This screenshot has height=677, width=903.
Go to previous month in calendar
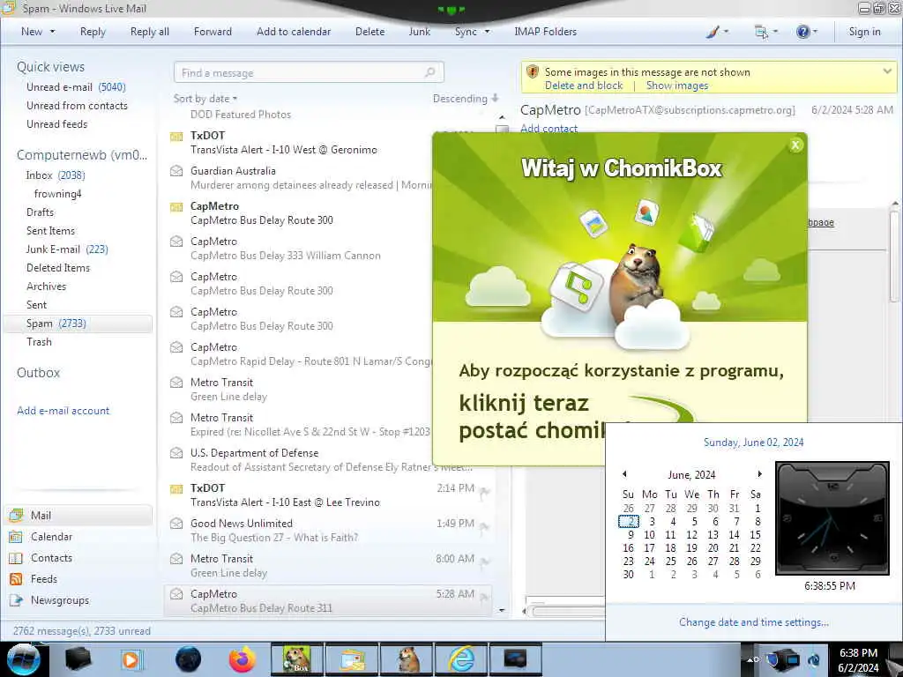624,473
